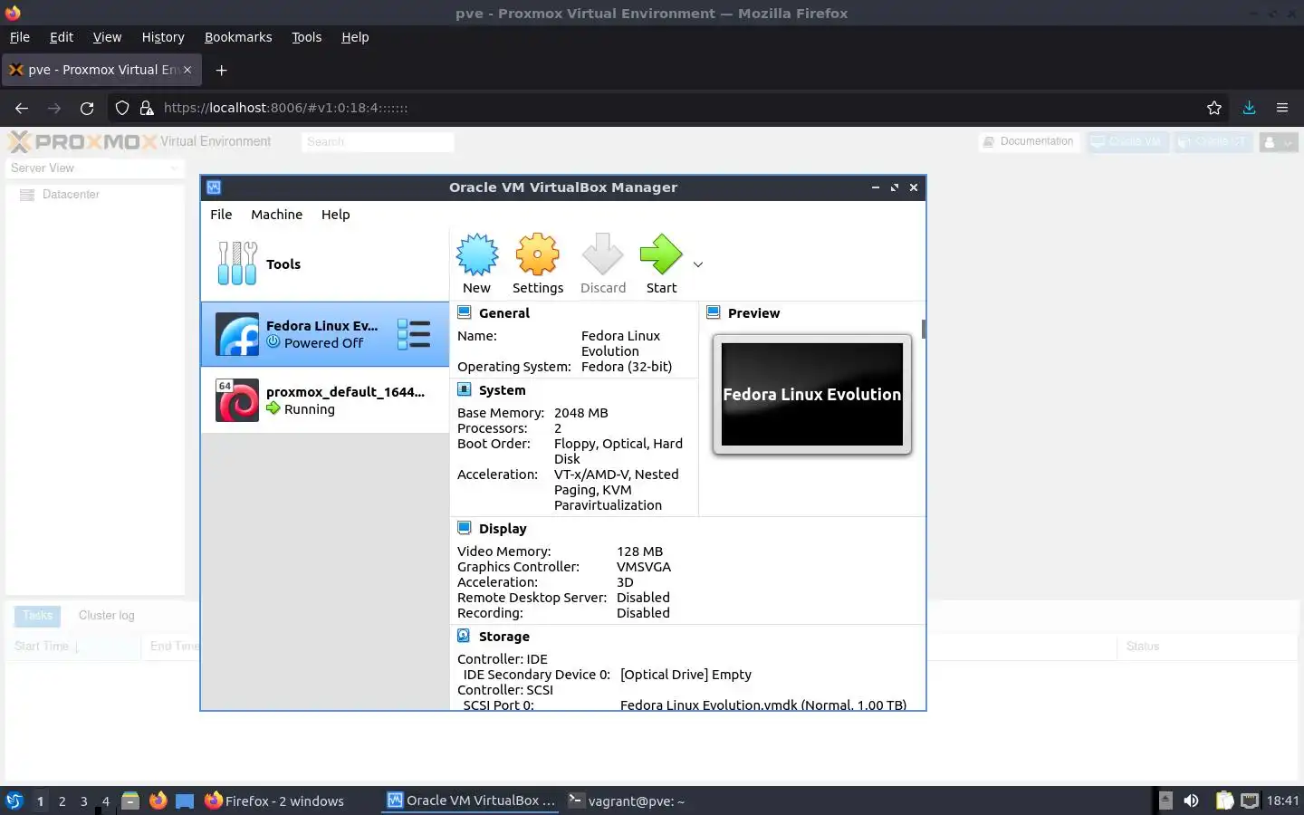Click the Proxmox Create VM button

point(1127,141)
